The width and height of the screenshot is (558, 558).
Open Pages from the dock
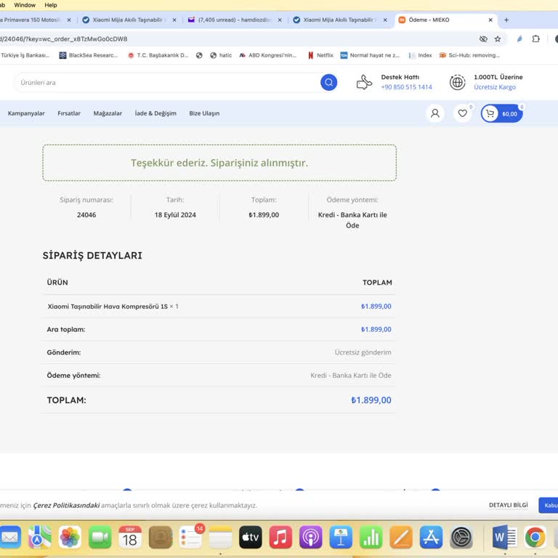click(401, 537)
